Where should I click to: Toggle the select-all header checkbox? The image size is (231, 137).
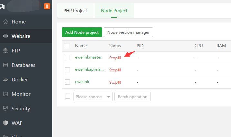pyautogui.click(x=67, y=46)
